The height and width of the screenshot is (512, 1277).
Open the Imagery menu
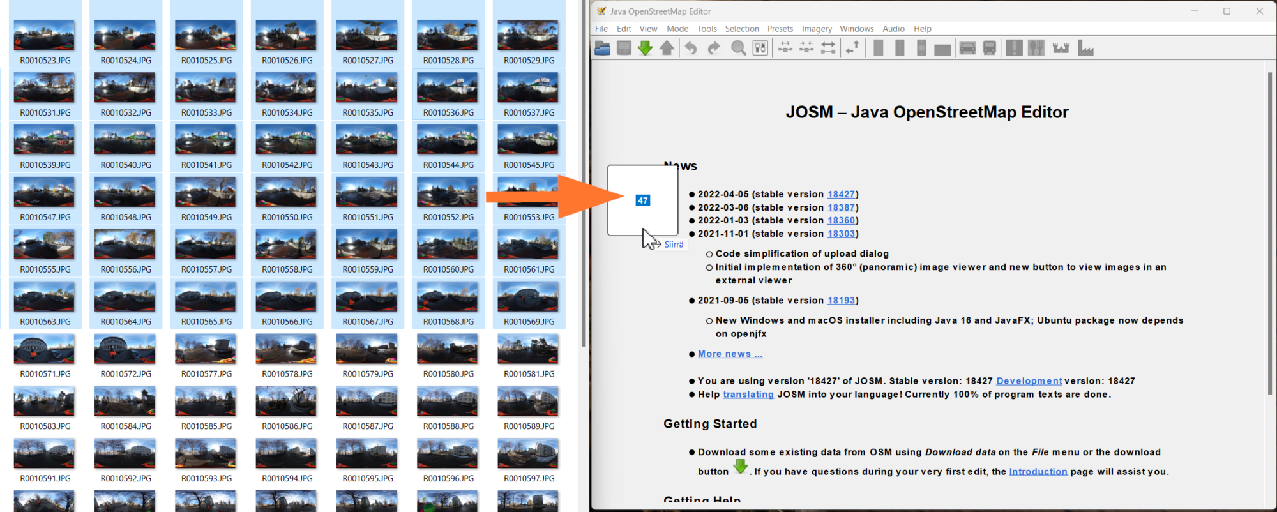pos(817,29)
